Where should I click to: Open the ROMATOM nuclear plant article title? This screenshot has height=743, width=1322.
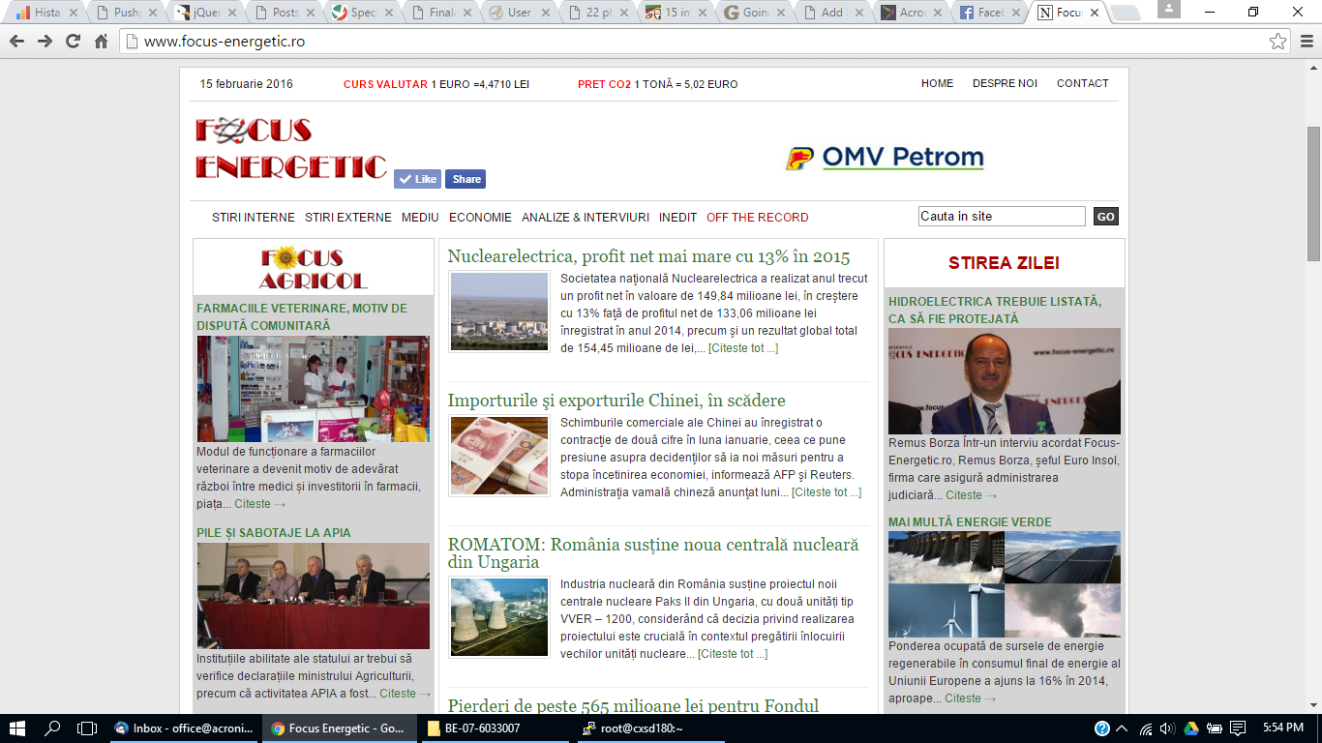[x=653, y=553]
